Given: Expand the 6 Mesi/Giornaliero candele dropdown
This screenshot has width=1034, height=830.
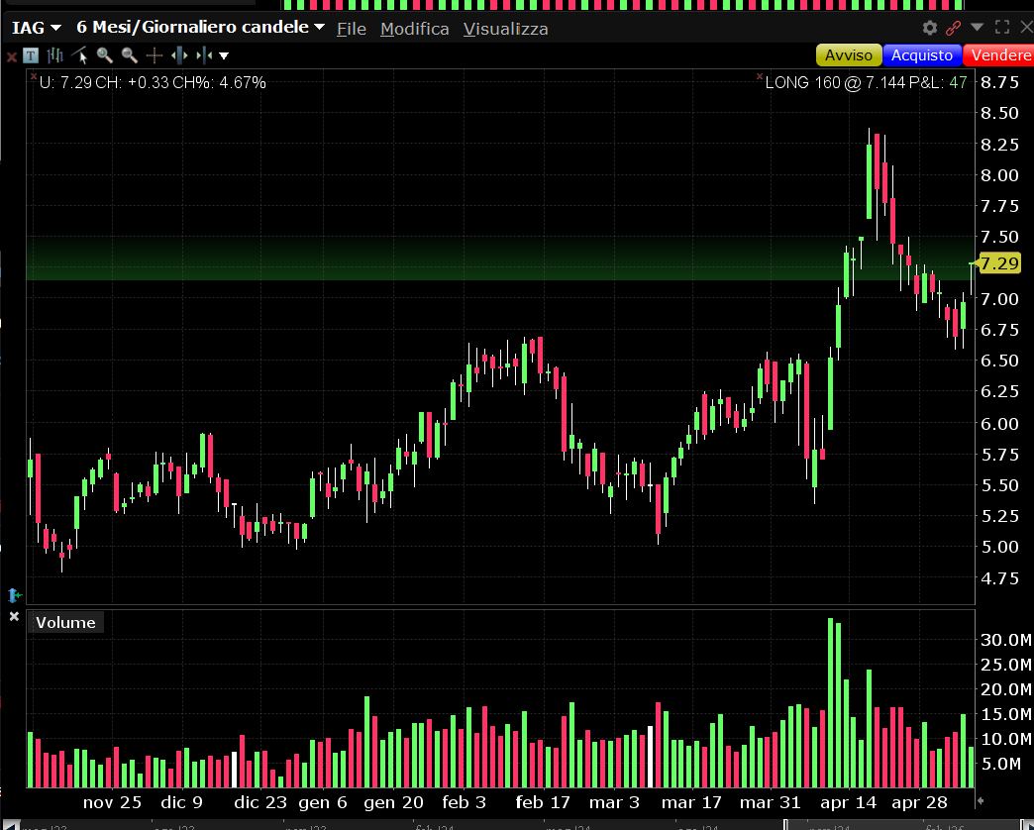Looking at the screenshot, I should pos(200,28).
